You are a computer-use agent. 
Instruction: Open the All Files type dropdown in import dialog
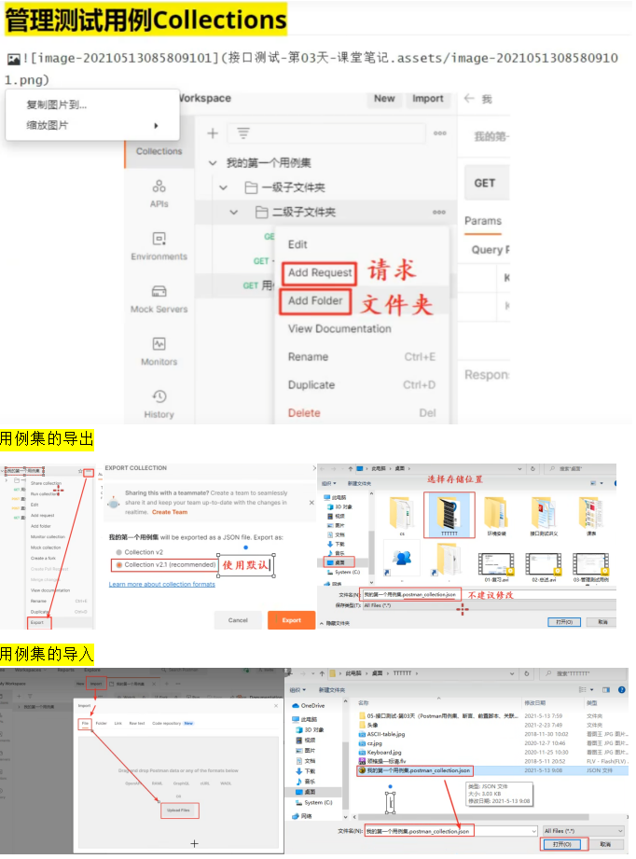[583, 831]
